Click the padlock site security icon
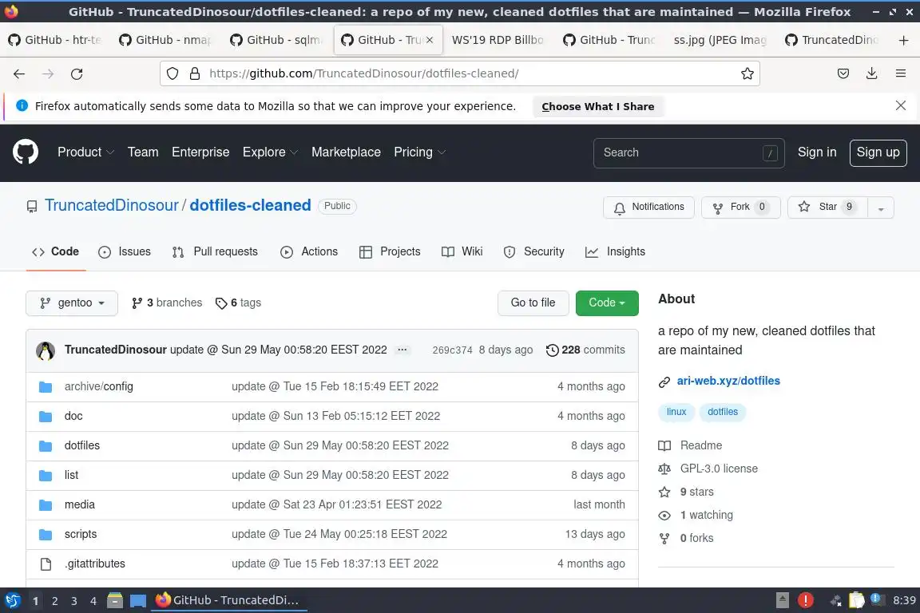The image size is (920, 613). (195, 73)
